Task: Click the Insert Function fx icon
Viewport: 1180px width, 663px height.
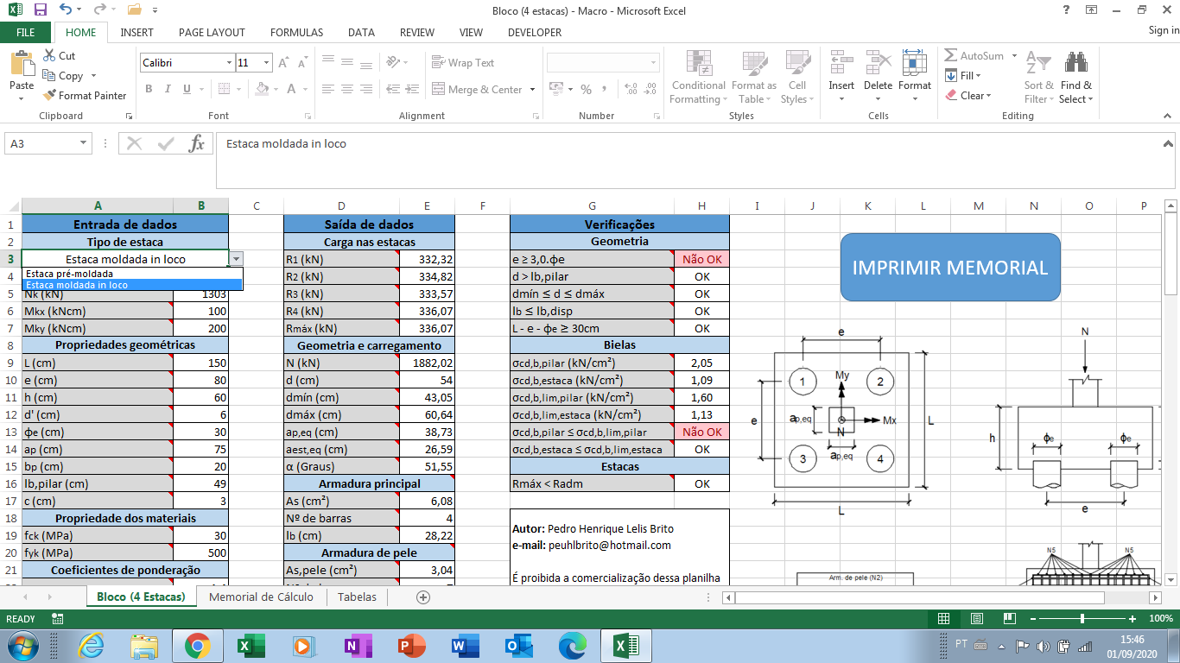Action: [197, 144]
